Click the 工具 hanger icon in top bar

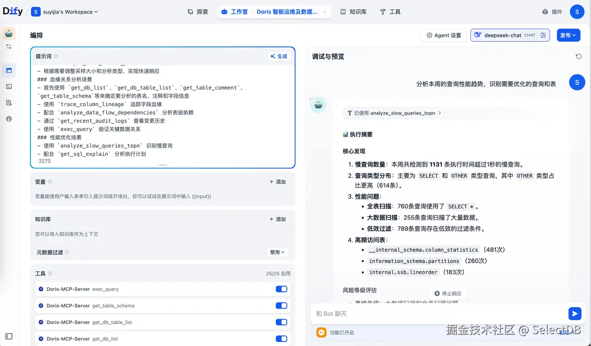point(390,12)
